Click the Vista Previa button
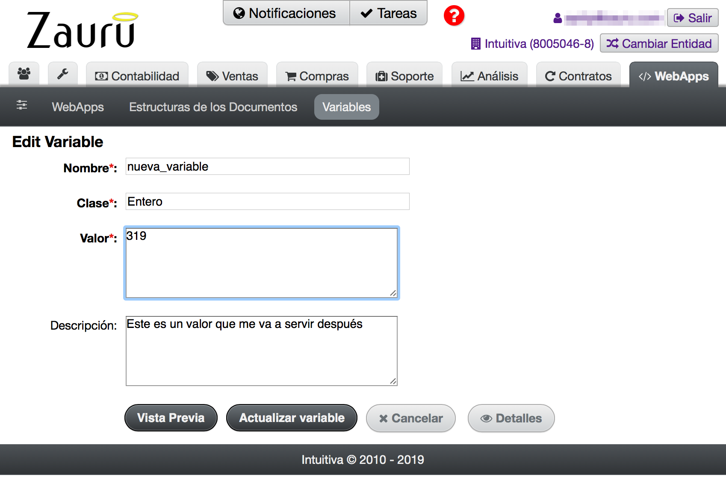Image resolution: width=726 pixels, height=478 pixels. pos(171,418)
